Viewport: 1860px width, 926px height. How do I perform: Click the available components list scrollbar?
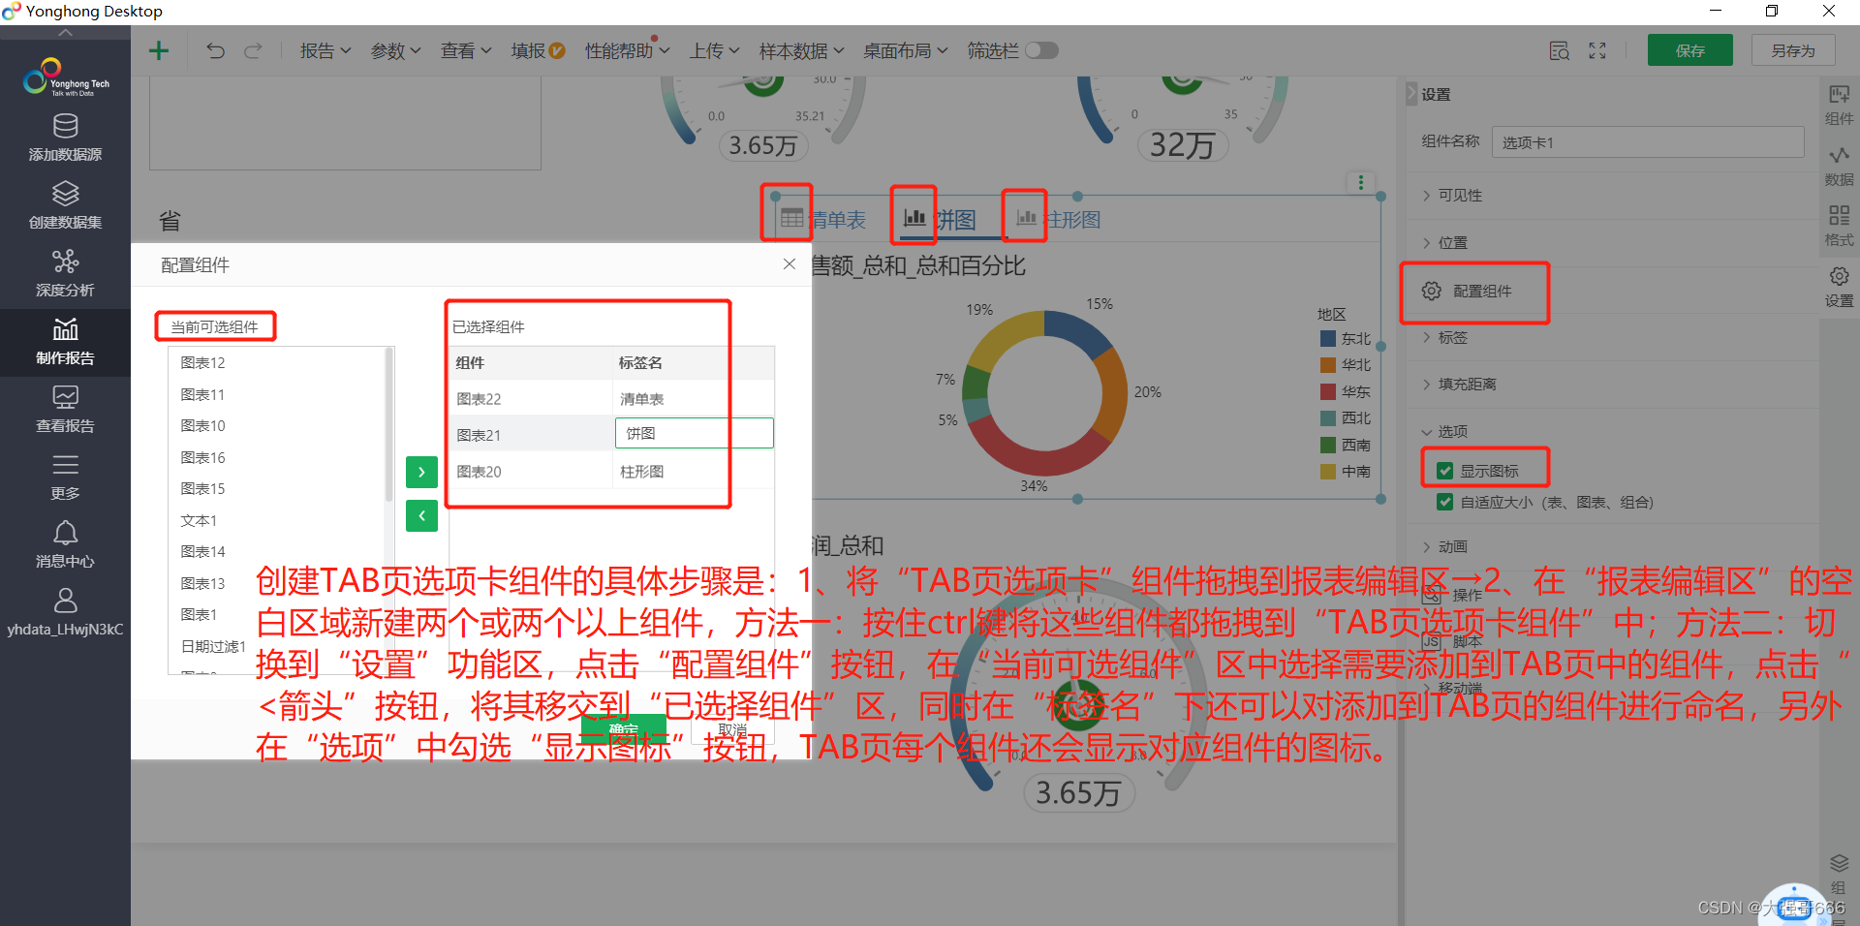point(389,424)
